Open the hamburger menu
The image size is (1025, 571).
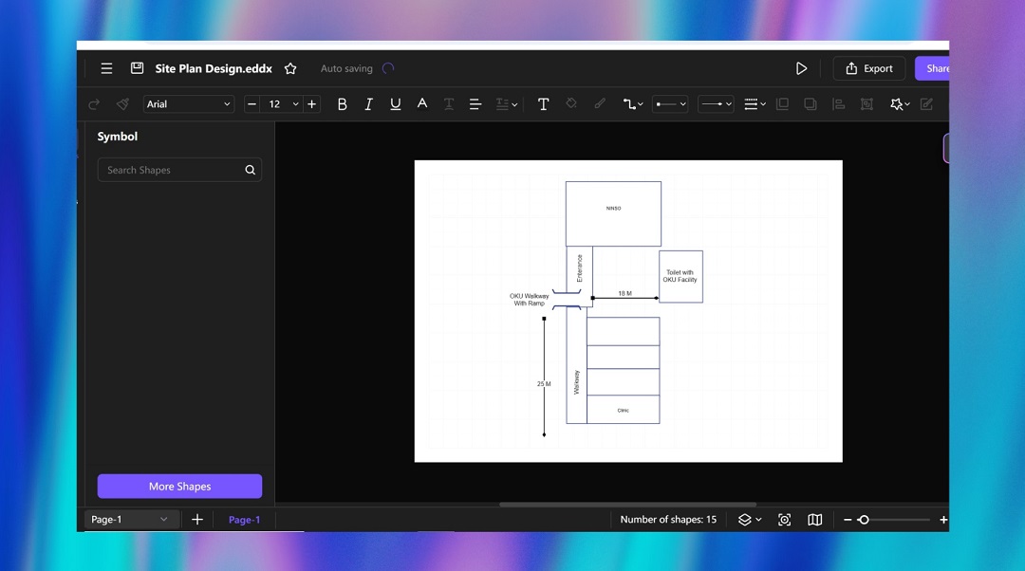106,68
